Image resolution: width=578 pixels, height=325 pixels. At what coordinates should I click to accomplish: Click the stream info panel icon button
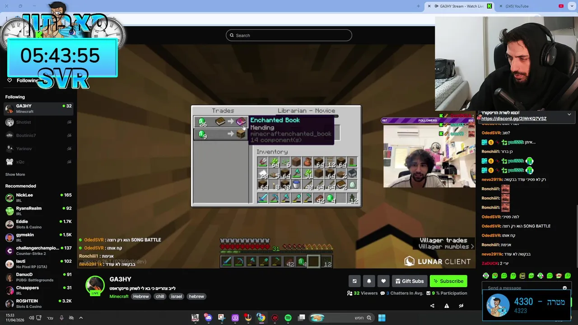pyautogui.click(x=354, y=281)
